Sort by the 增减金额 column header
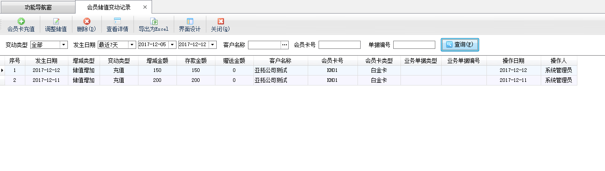Viewport: 605px width, 171px height. click(x=157, y=61)
